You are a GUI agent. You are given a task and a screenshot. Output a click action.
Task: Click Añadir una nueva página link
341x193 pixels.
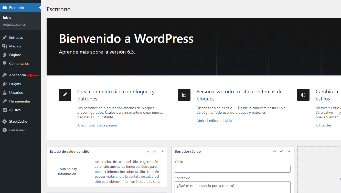(x=97, y=125)
